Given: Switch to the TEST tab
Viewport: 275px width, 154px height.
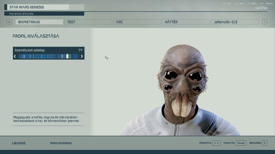Looking at the screenshot, I should point(88,22).
